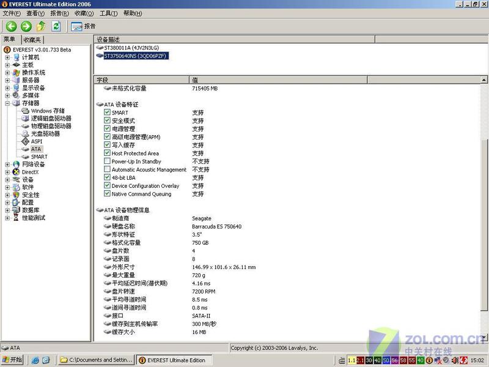This screenshot has width=489, height=367.
Task: Open the 文件(F) menu
Action: pyautogui.click(x=12, y=13)
